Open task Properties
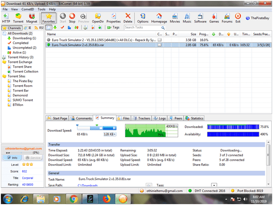The image size is (273, 205). [x=113, y=18]
